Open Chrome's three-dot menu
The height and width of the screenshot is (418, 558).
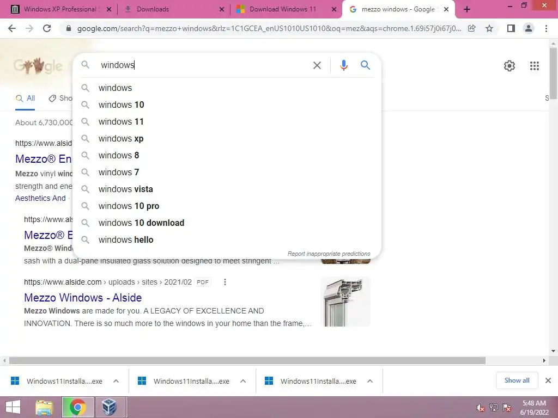(x=546, y=28)
